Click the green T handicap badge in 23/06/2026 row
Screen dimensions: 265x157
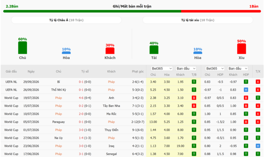click(x=246, y=146)
